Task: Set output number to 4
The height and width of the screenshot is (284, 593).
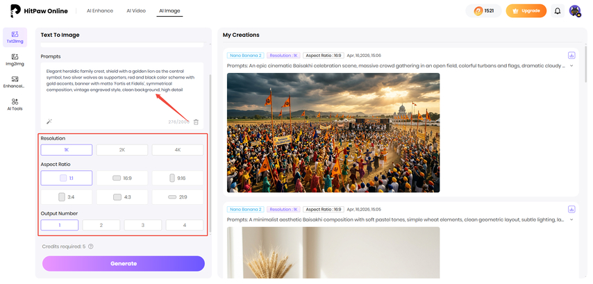Action: pyautogui.click(x=185, y=225)
